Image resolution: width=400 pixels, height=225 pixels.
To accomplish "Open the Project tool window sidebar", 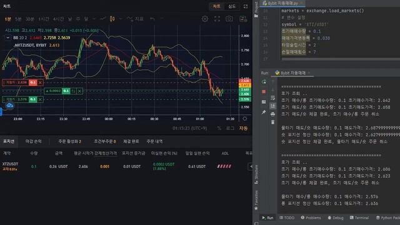I will click(x=256, y=9).
